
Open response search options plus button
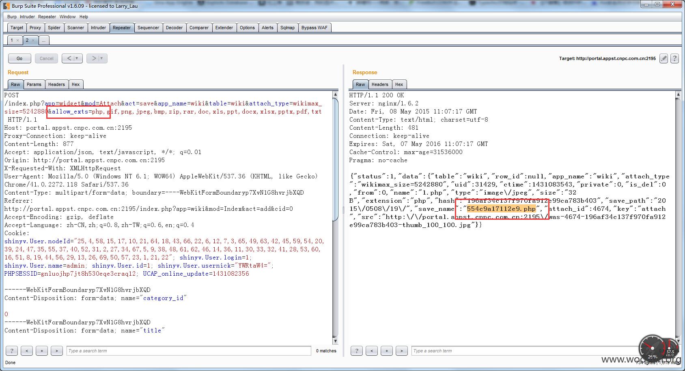click(x=386, y=351)
